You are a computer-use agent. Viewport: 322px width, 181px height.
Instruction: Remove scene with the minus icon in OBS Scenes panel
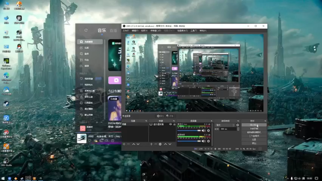(x=128, y=144)
